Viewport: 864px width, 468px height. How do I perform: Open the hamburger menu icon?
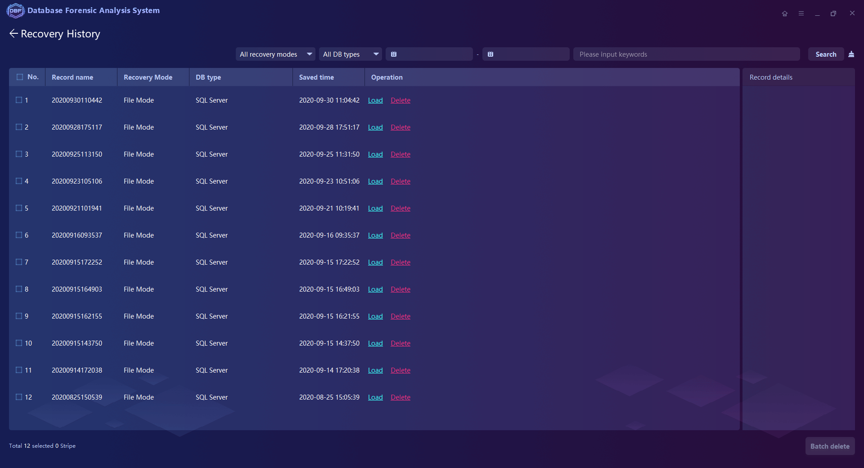tap(801, 13)
